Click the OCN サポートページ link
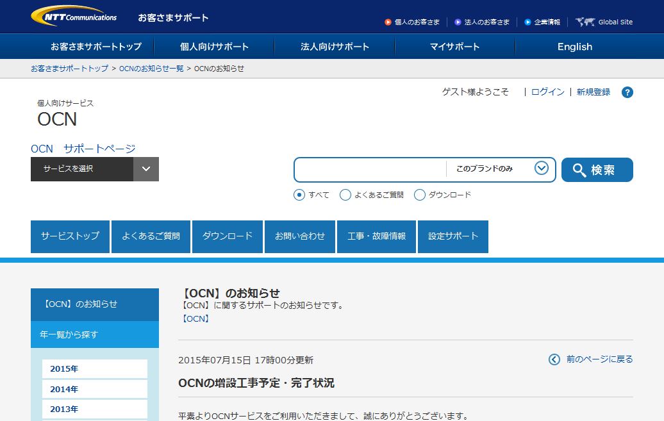The width and height of the screenshot is (664, 421). click(83, 149)
